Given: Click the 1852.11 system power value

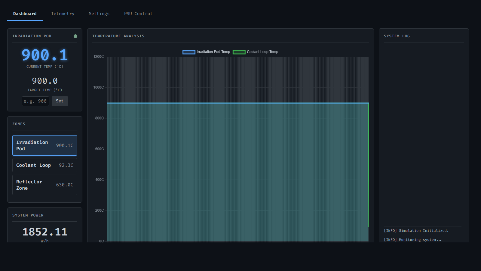Looking at the screenshot, I should coord(45,232).
